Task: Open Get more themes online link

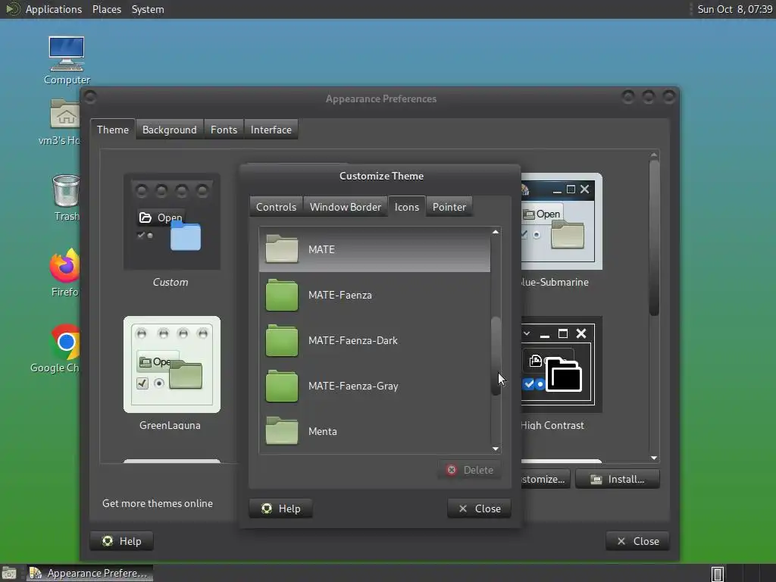Action: pyautogui.click(x=158, y=503)
